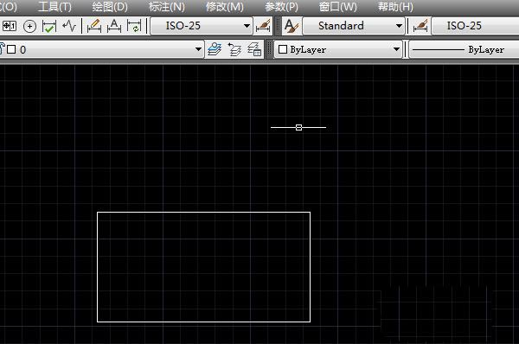Click the white ByLayer color swatch box
This screenshot has height=344, width=519.
[x=283, y=49]
